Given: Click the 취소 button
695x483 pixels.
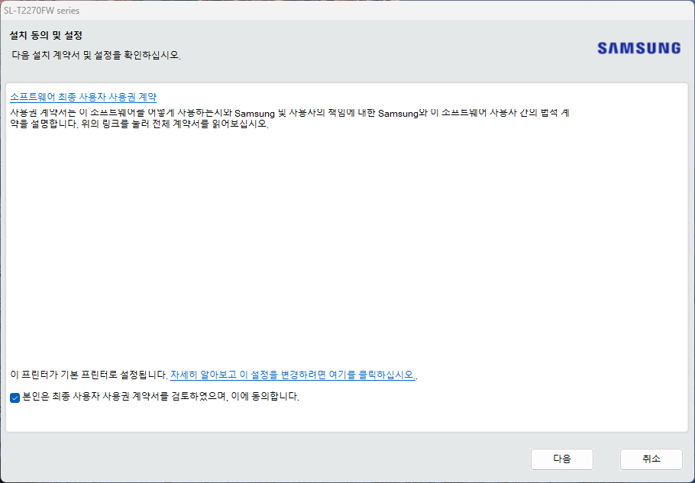Looking at the screenshot, I should pyautogui.click(x=651, y=459).
